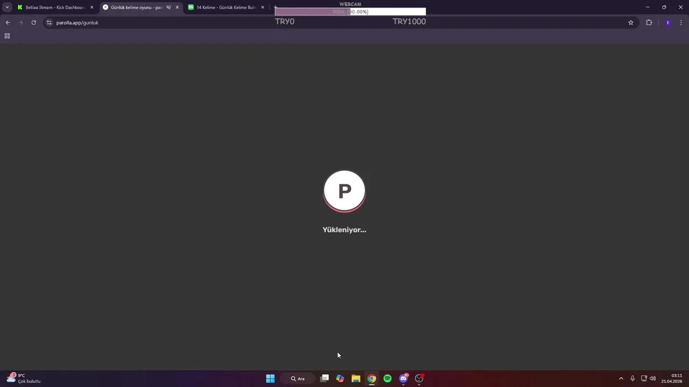The image size is (689, 387).
Task: Open the taskbar Ara search box
Action: (298, 378)
